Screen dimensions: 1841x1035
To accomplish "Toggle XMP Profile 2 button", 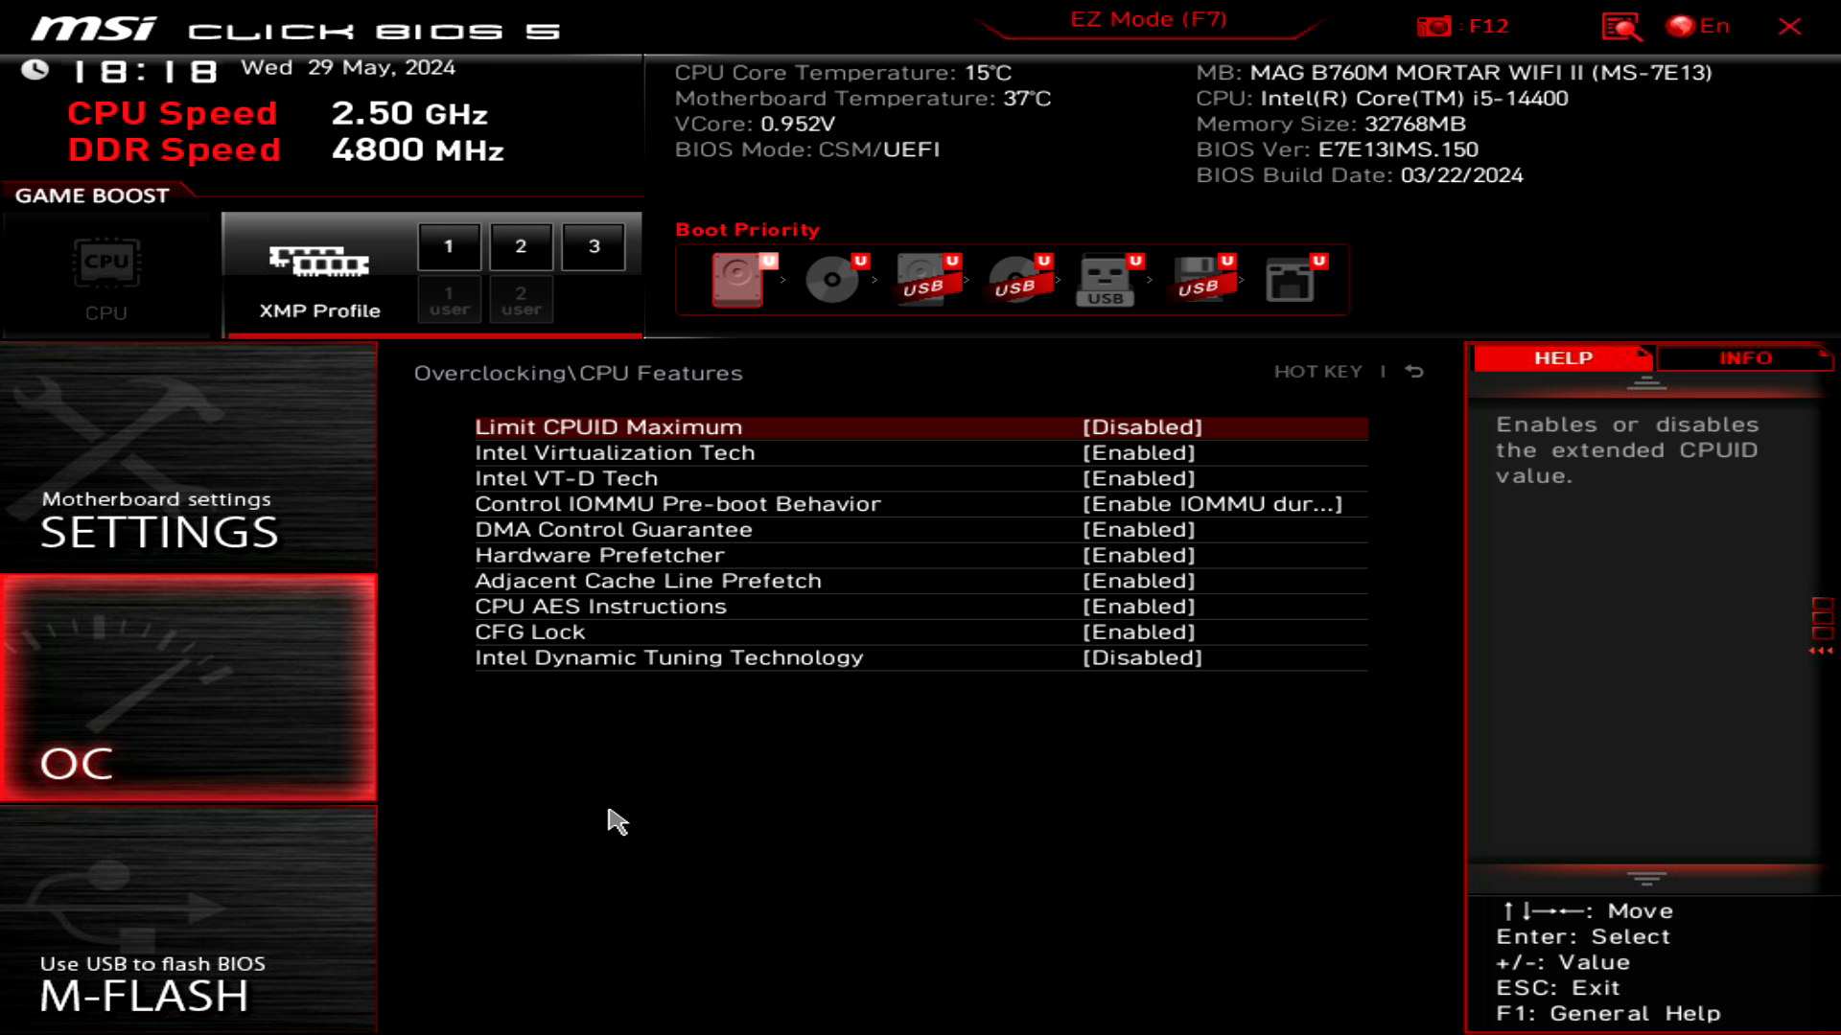I will pos(521,246).
